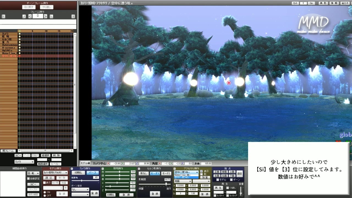Screen dimensions: 352x198
Task: Jump to the last frame
Action: pyautogui.click(x=73, y=16)
